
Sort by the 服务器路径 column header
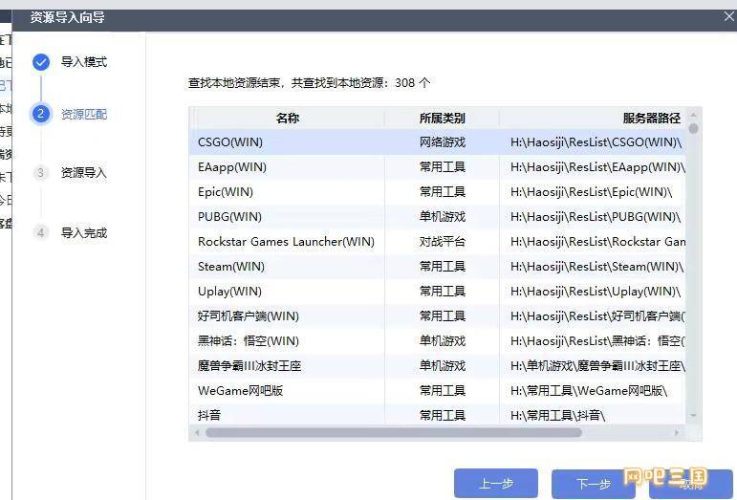coord(651,118)
